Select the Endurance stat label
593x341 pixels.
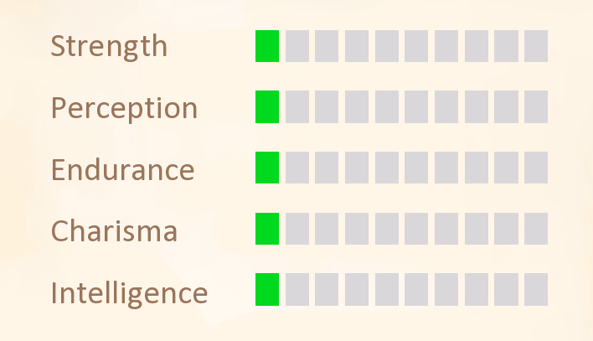[x=122, y=170]
